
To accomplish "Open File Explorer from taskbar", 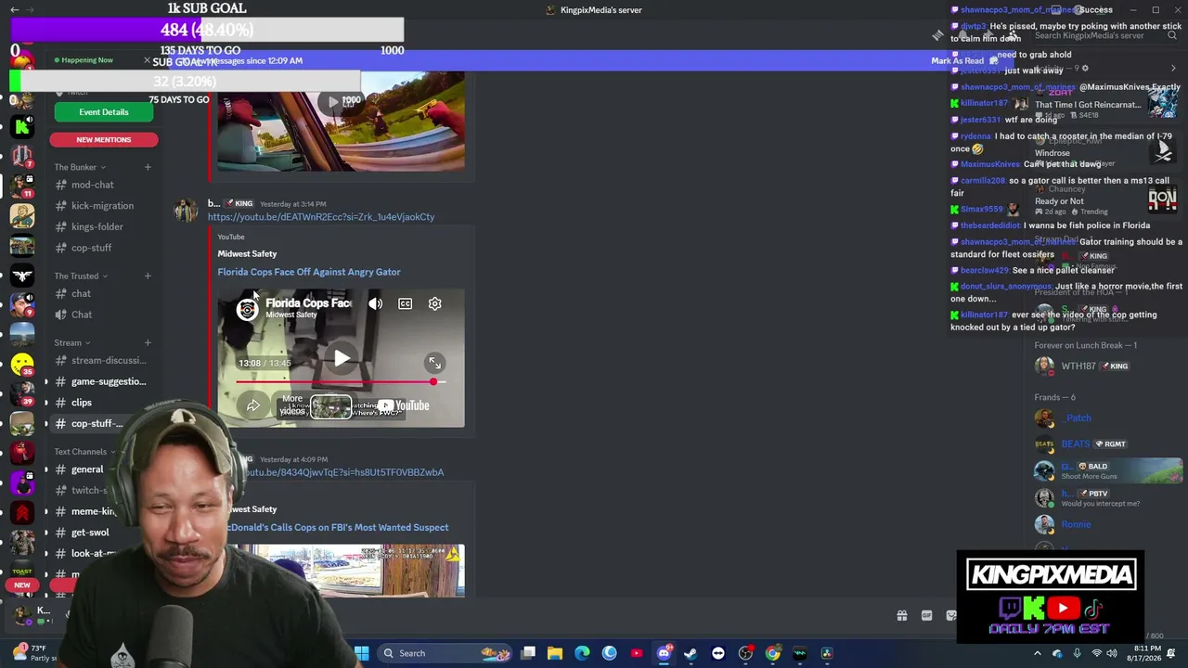I will coord(555,653).
